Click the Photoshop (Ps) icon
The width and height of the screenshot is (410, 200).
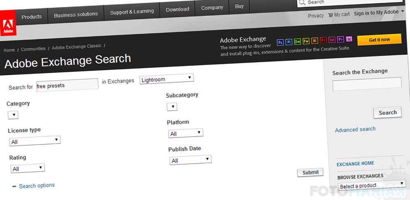tap(280, 42)
